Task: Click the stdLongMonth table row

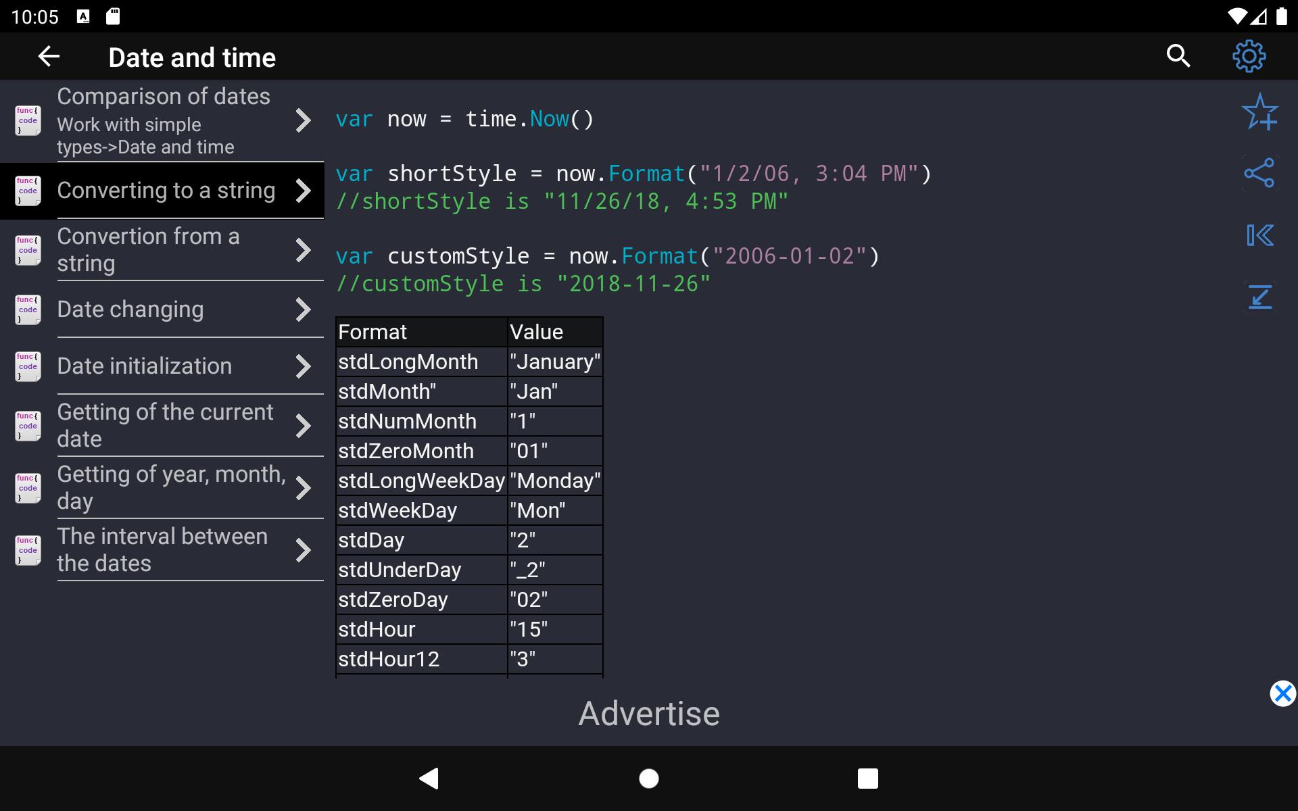Action: pyautogui.click(x=469, y=362)
